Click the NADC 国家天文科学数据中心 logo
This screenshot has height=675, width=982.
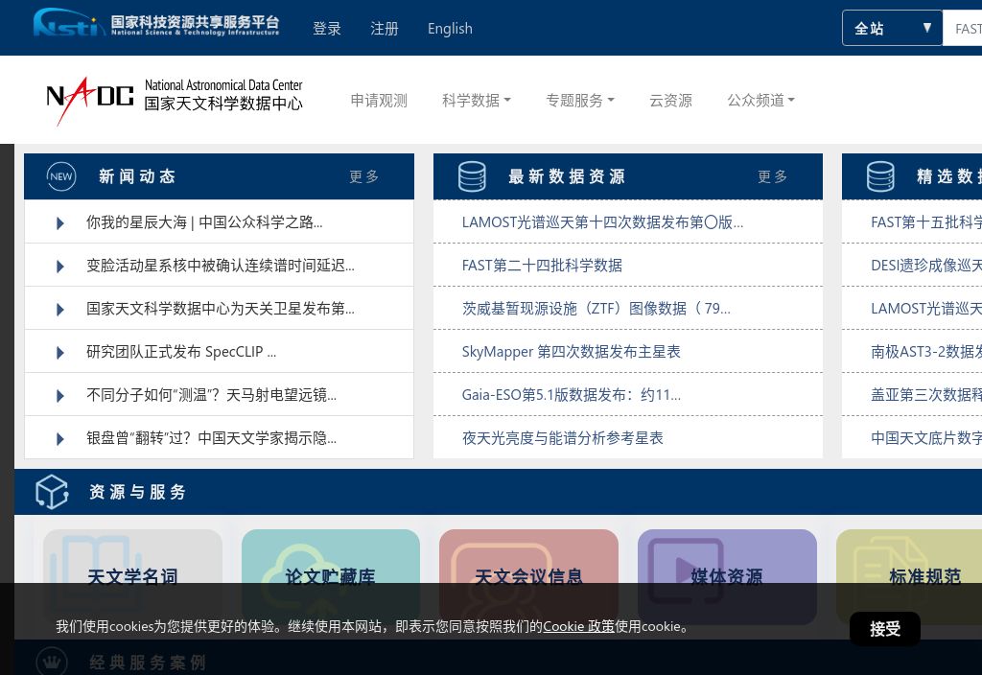173,100
